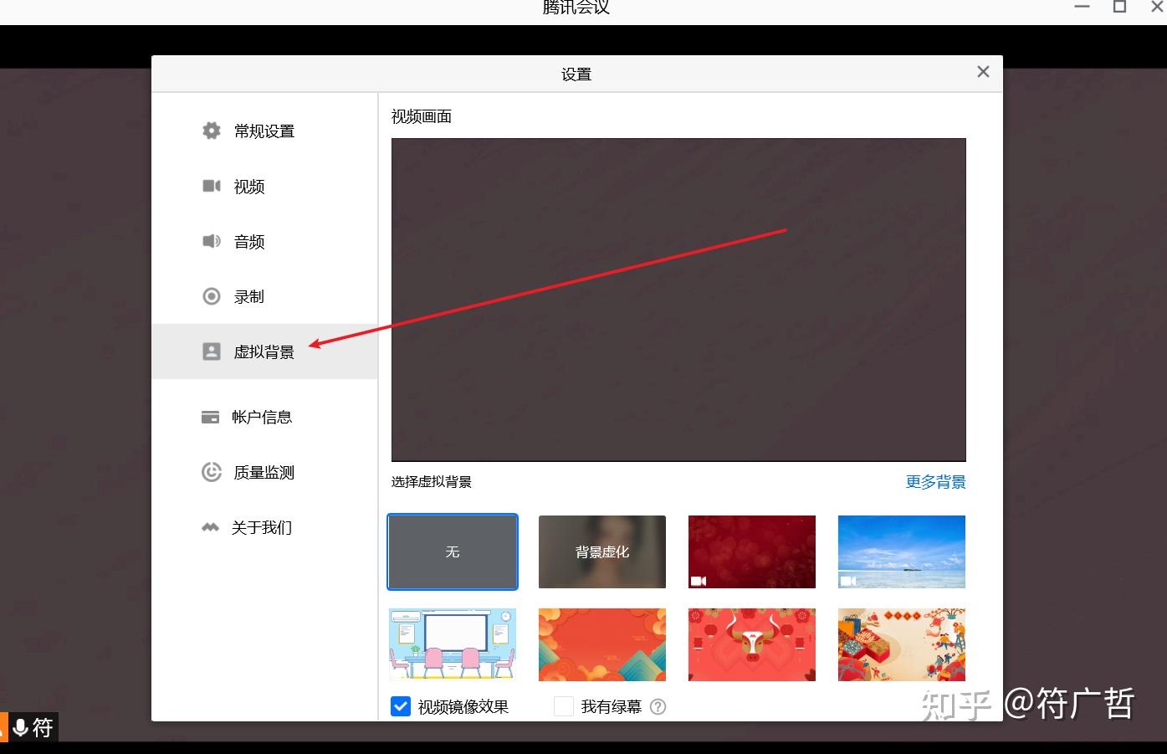Screen dimensions: 1167x754
Task: Switch to the 音频 settings section
Action: click(x=248, y=241)
